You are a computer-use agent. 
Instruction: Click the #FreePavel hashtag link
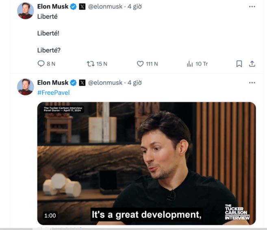pyautogui.click(x=54, y=92)
